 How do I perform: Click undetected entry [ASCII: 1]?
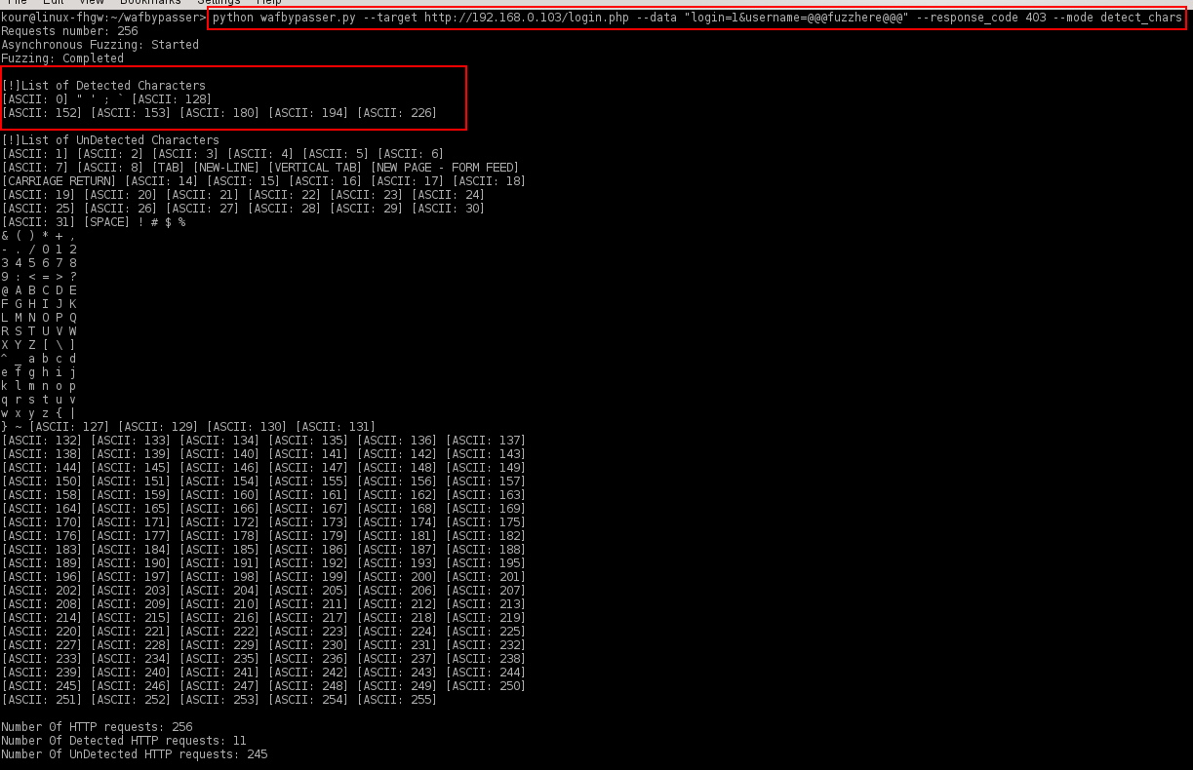pyautogui.click(x=35, y=154)
